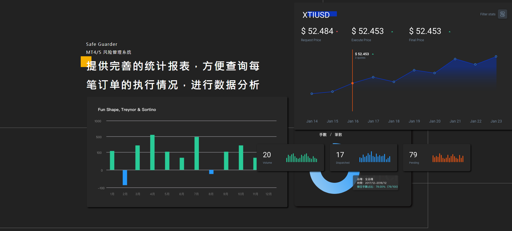The image size is (512, 231).
Task: Click the 10月 green bar
Action: pyautogui.click(x=241, y=158)
